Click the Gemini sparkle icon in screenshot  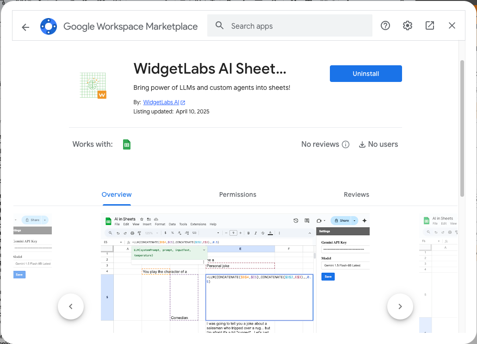[365, 221]
